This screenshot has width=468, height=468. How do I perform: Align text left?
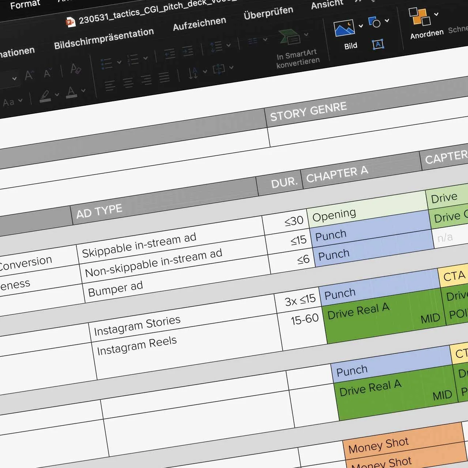(110, 86)
